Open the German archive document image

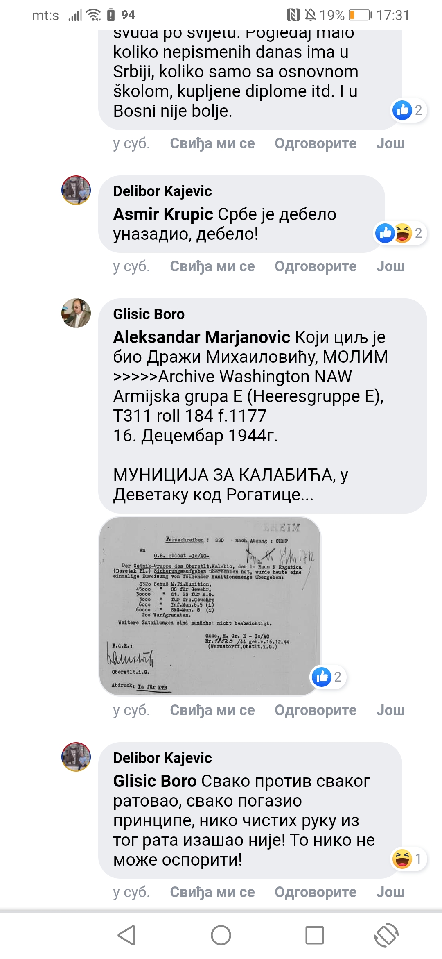tap(210, 606)
